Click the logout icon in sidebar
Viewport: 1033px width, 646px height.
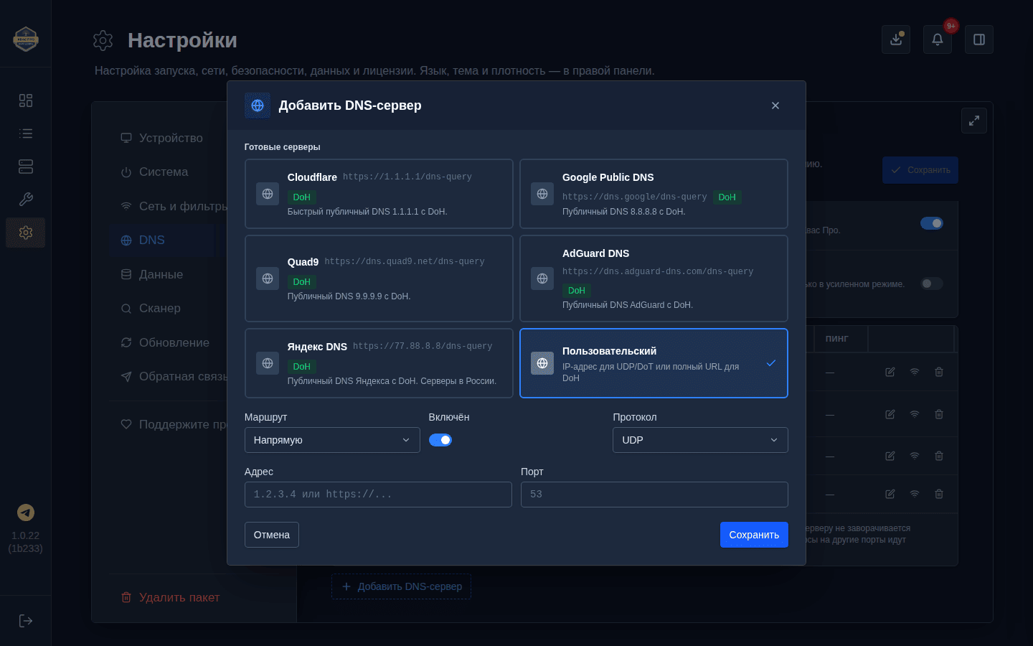26,621
